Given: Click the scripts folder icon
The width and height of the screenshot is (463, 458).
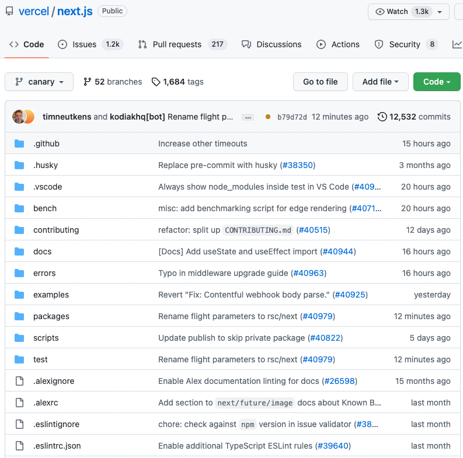Looking at the screenshot, I should [19, 338].
